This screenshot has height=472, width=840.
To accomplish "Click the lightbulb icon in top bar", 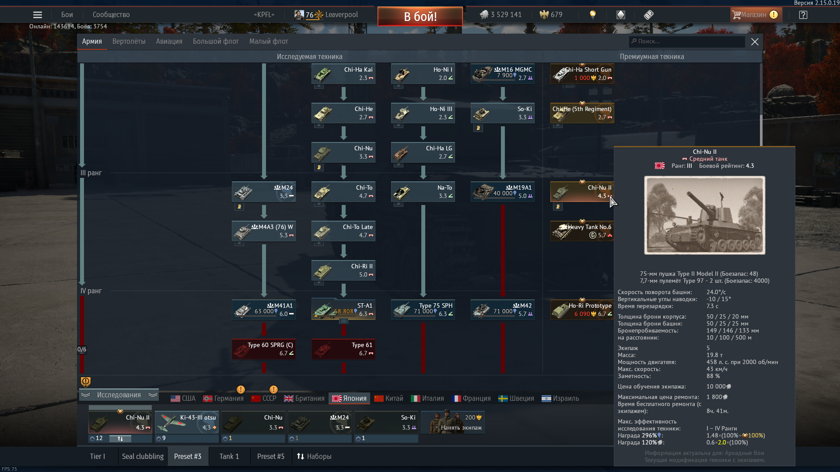I will coord(593,15).
